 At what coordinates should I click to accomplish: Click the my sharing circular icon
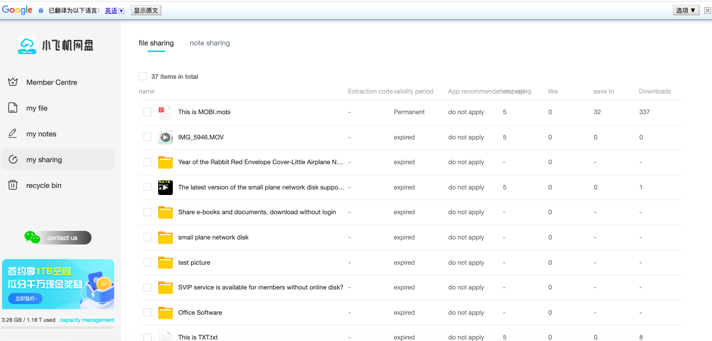coord(13,160)
